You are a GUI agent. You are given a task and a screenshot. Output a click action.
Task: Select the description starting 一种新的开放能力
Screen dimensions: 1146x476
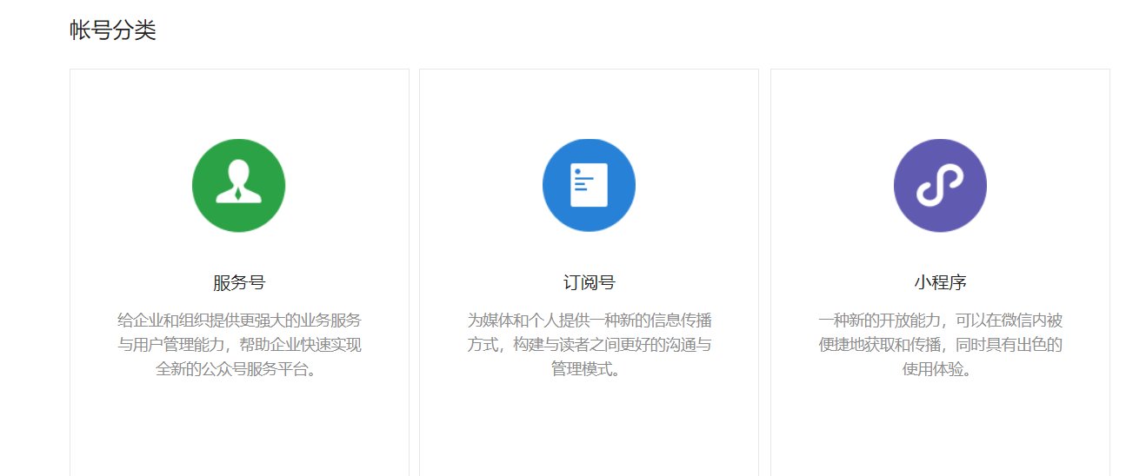point(940,345)
